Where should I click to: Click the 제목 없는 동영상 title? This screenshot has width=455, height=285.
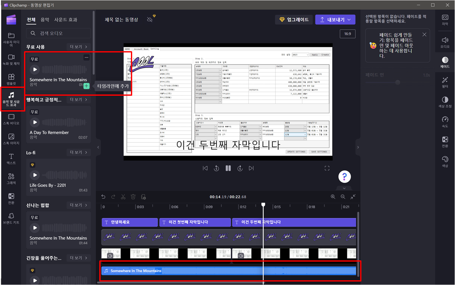pyautogui.click(x=121, y=20)
